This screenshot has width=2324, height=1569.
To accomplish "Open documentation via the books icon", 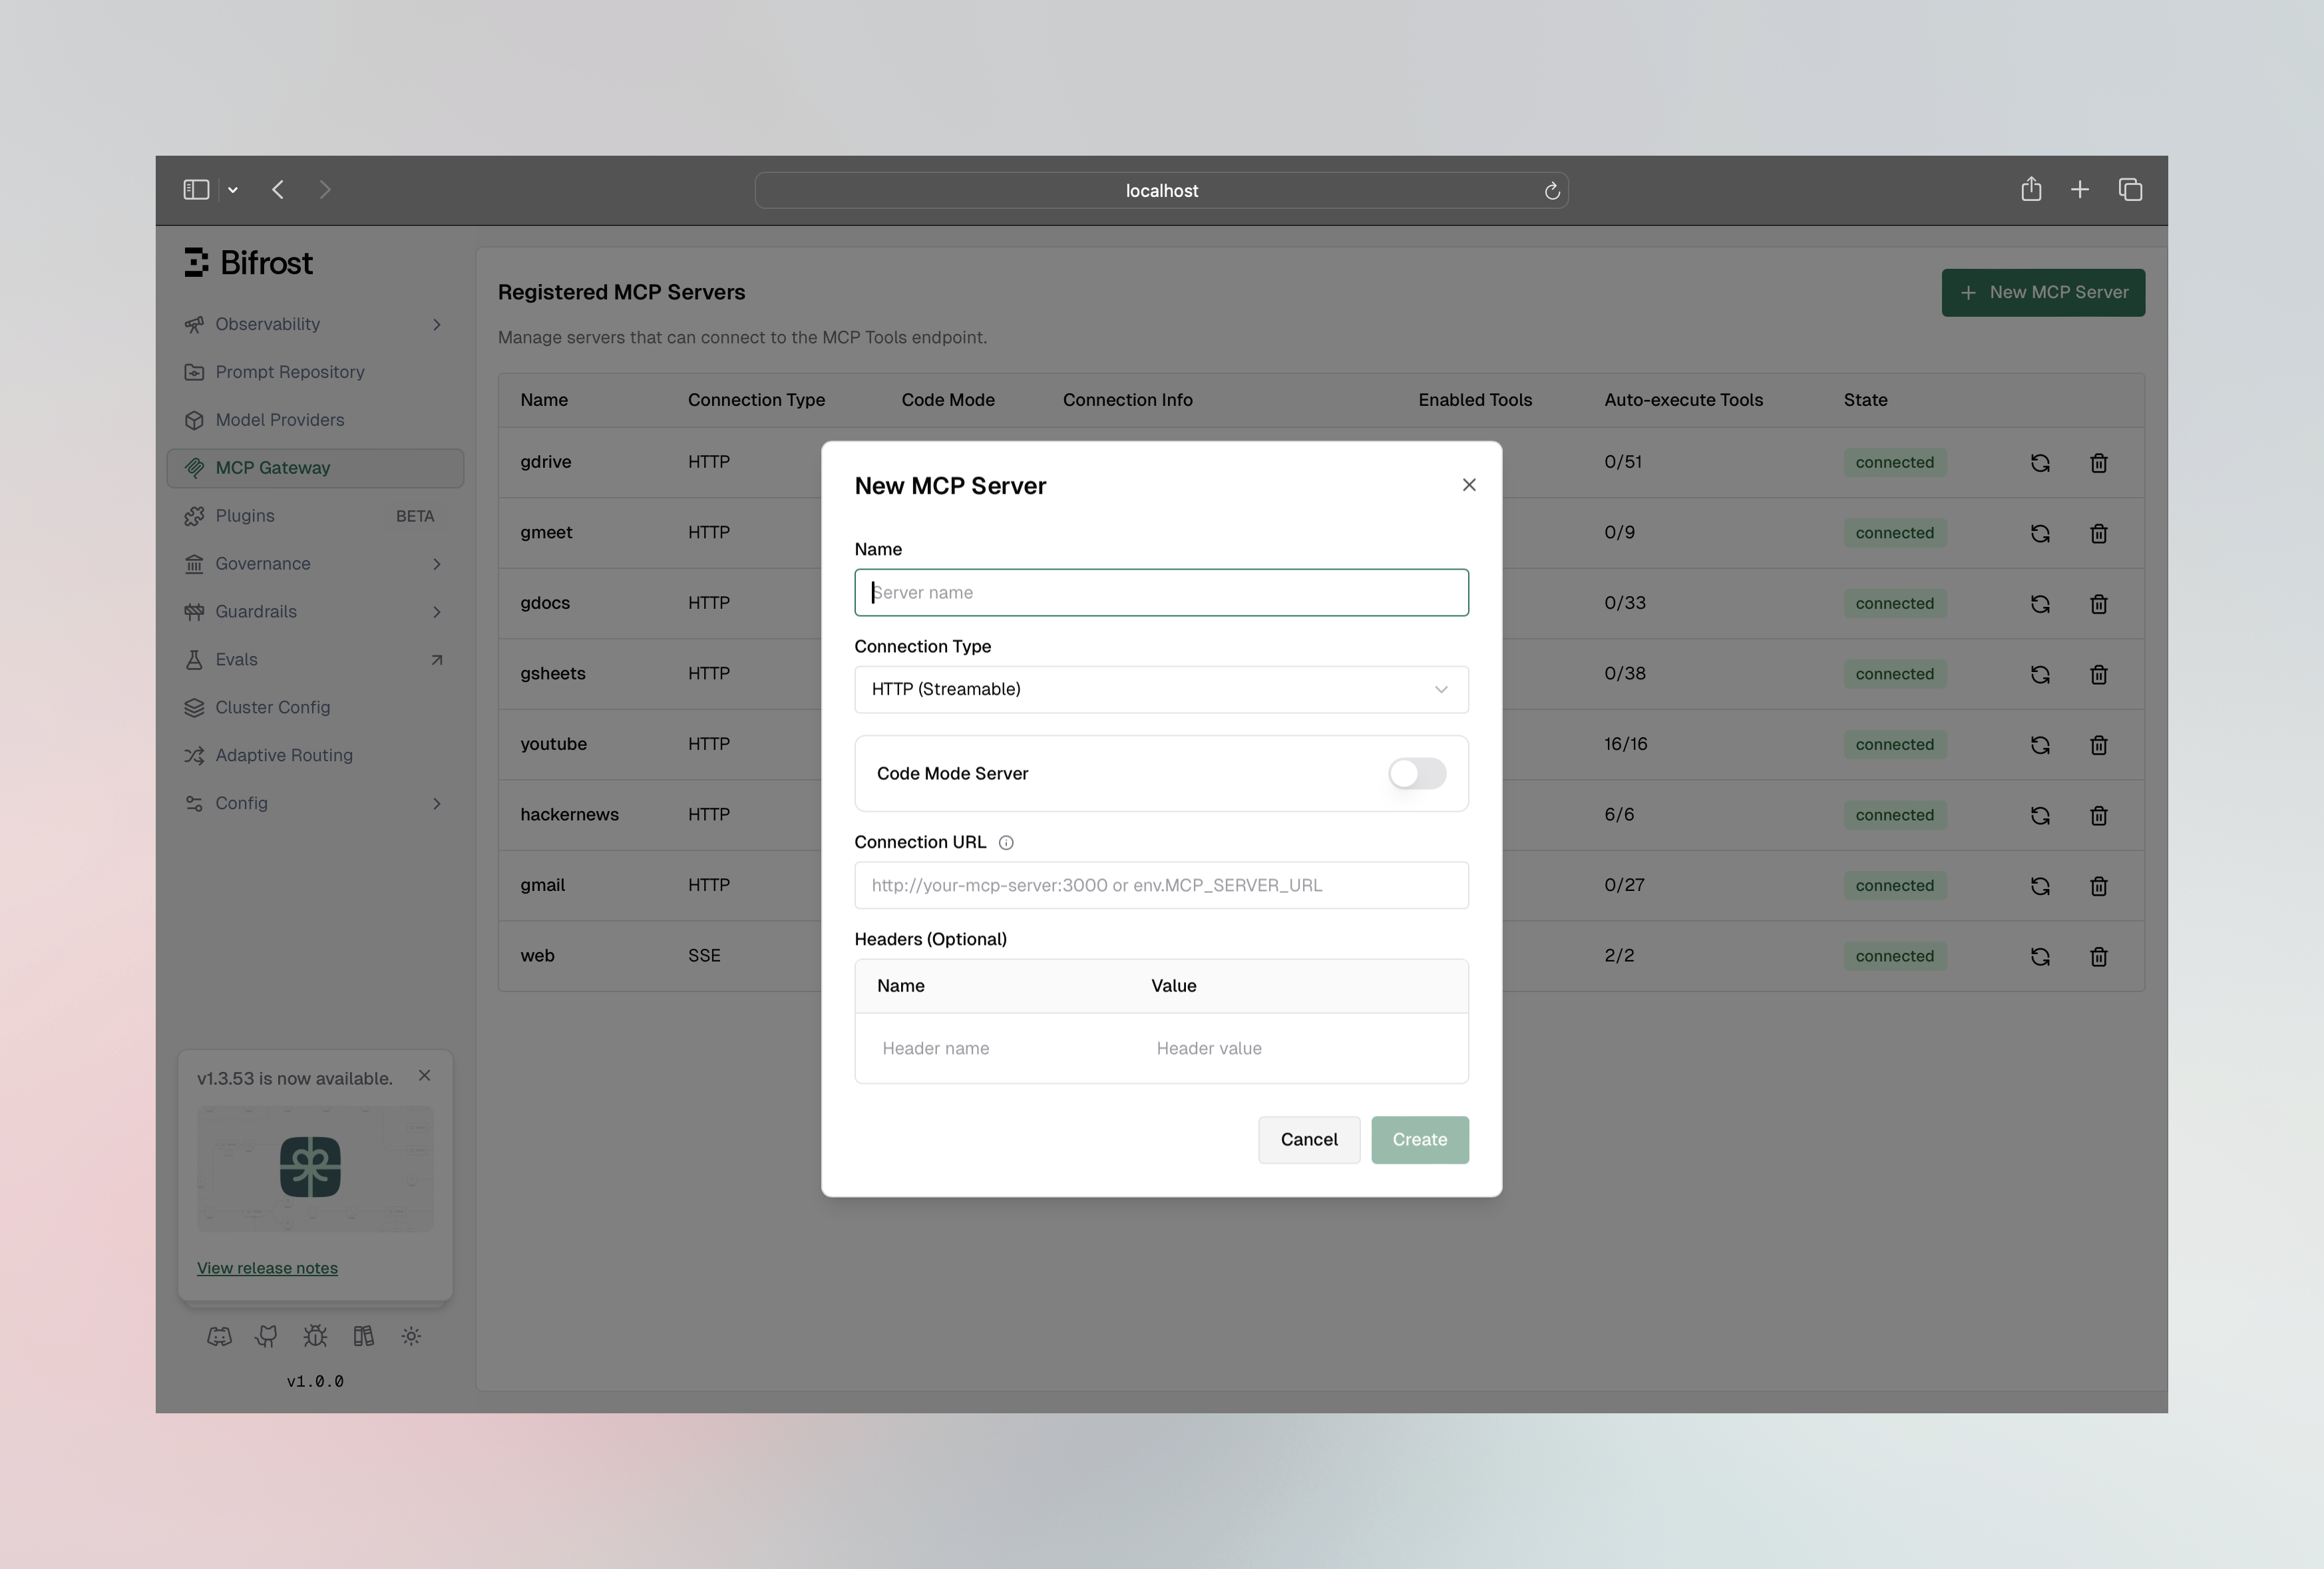I will pos(363,1336).
